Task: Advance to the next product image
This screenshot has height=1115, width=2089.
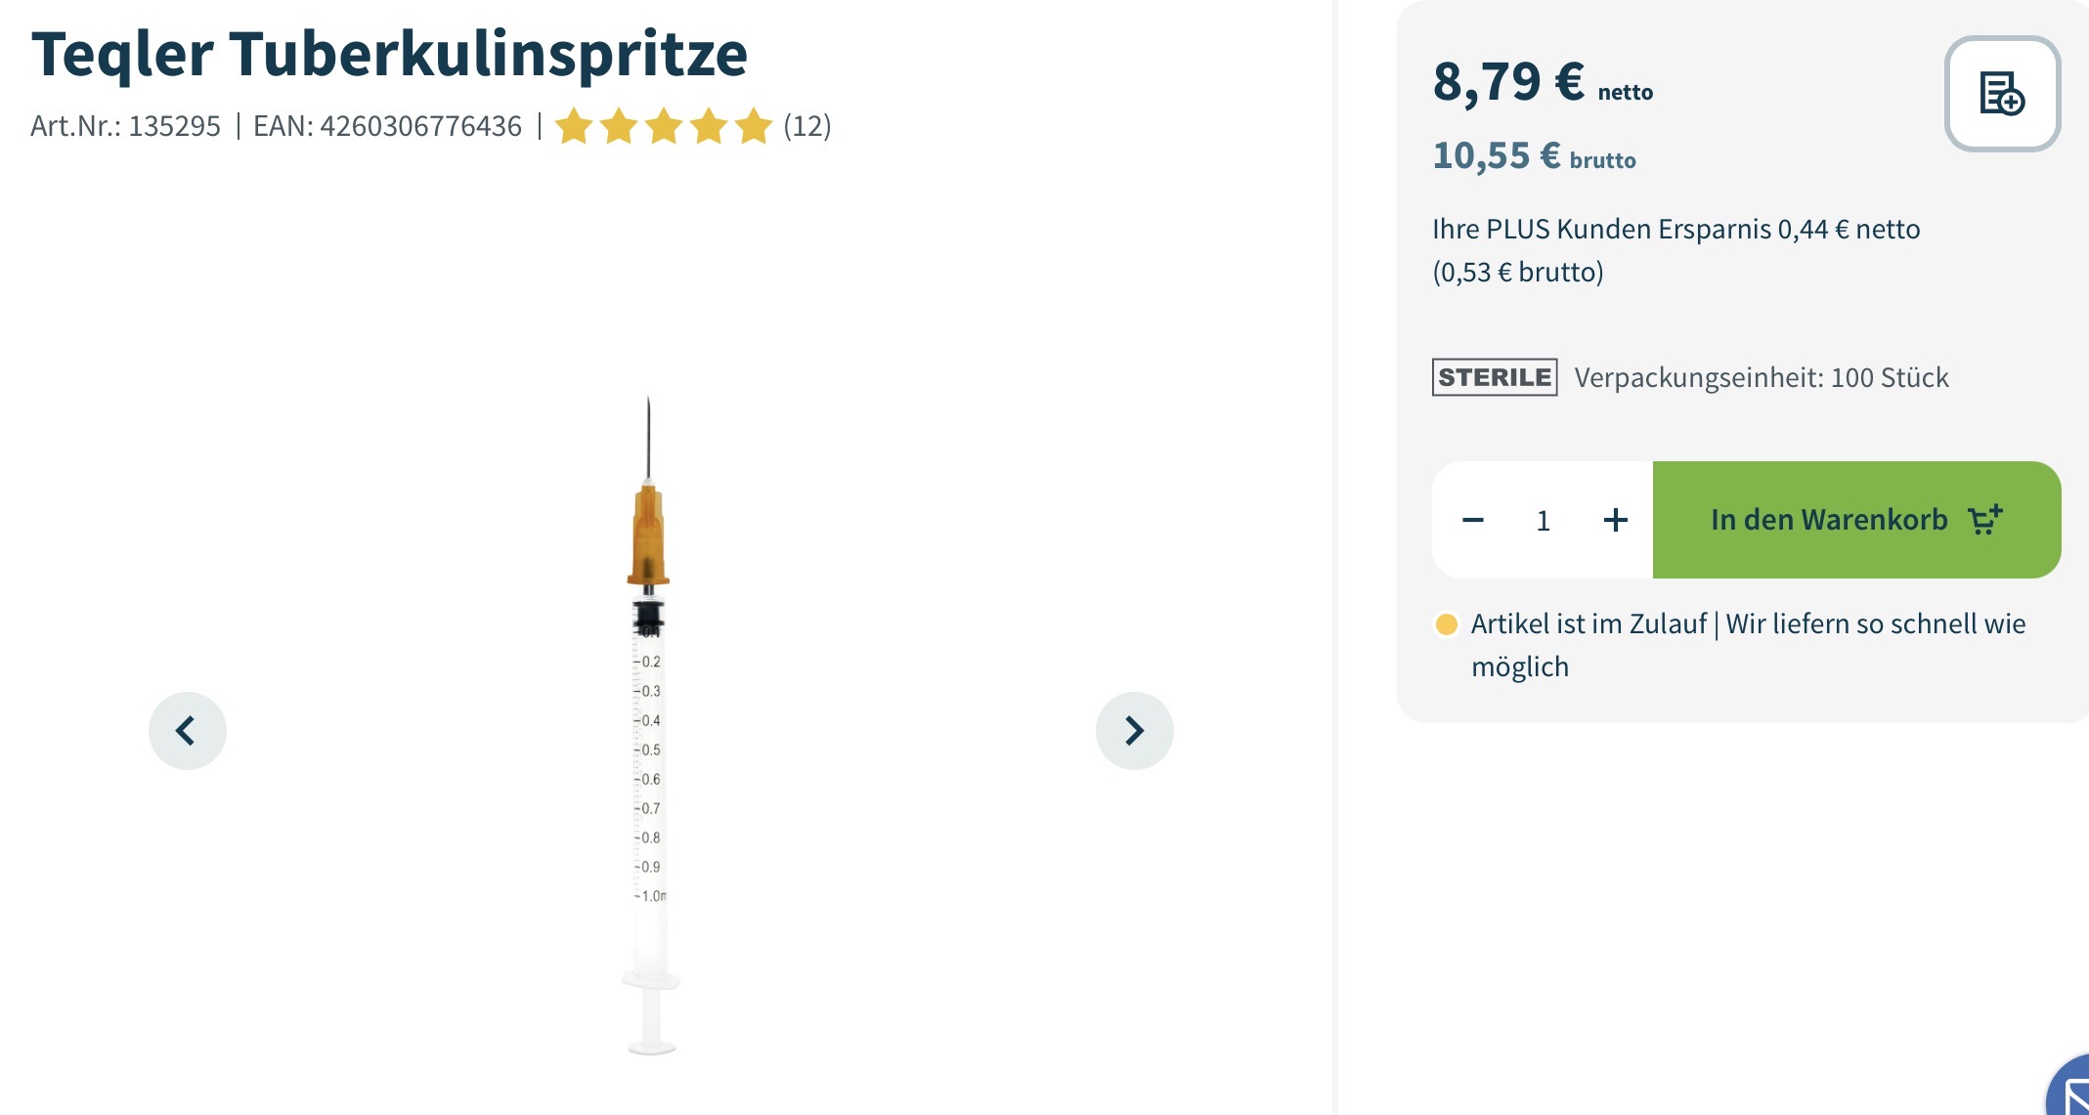Action: click(1134, 731)
